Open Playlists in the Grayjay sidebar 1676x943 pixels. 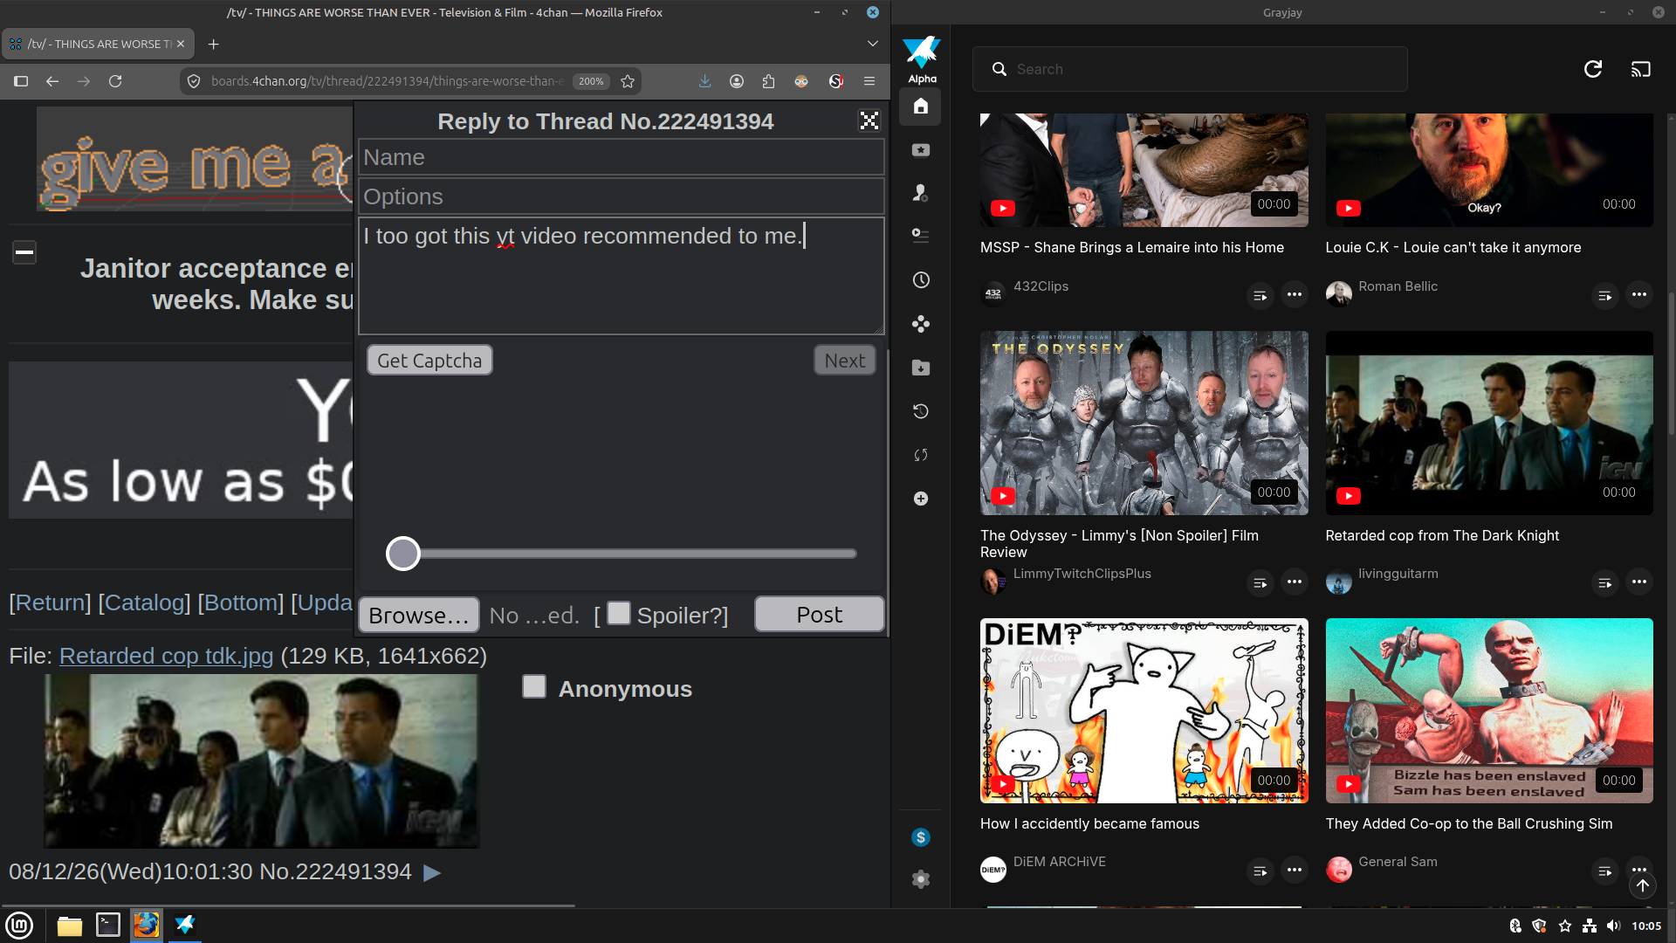920,236
